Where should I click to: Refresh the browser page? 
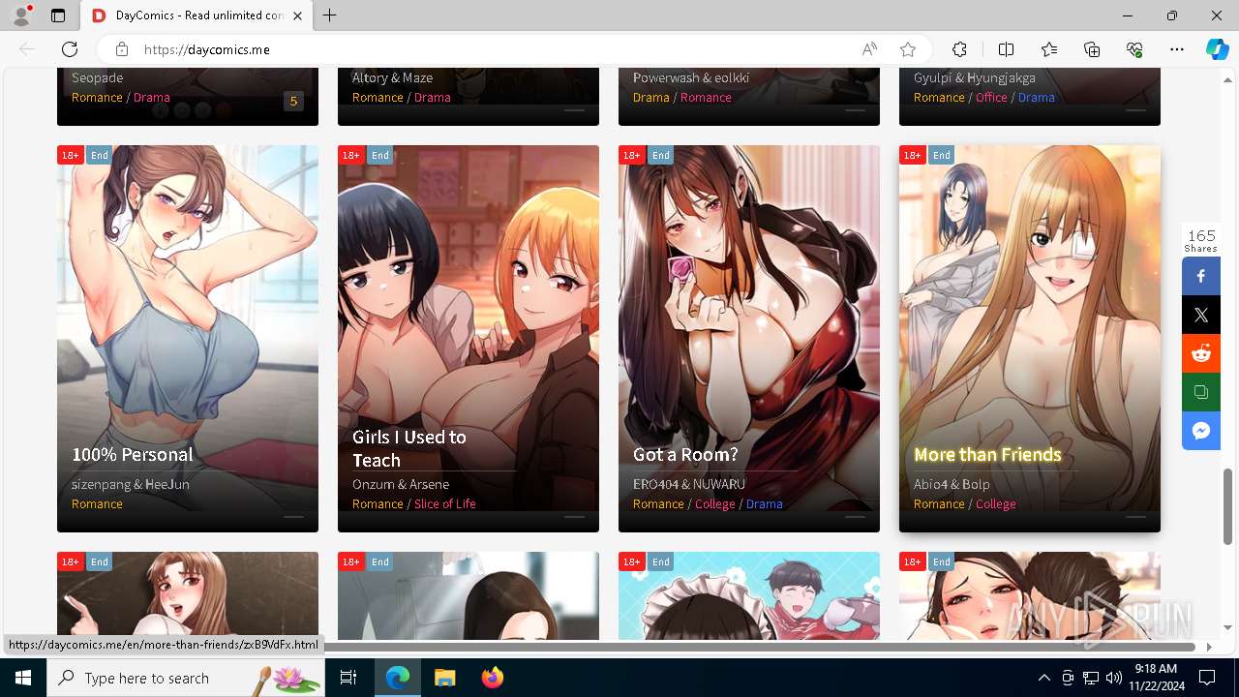[70, 49]
